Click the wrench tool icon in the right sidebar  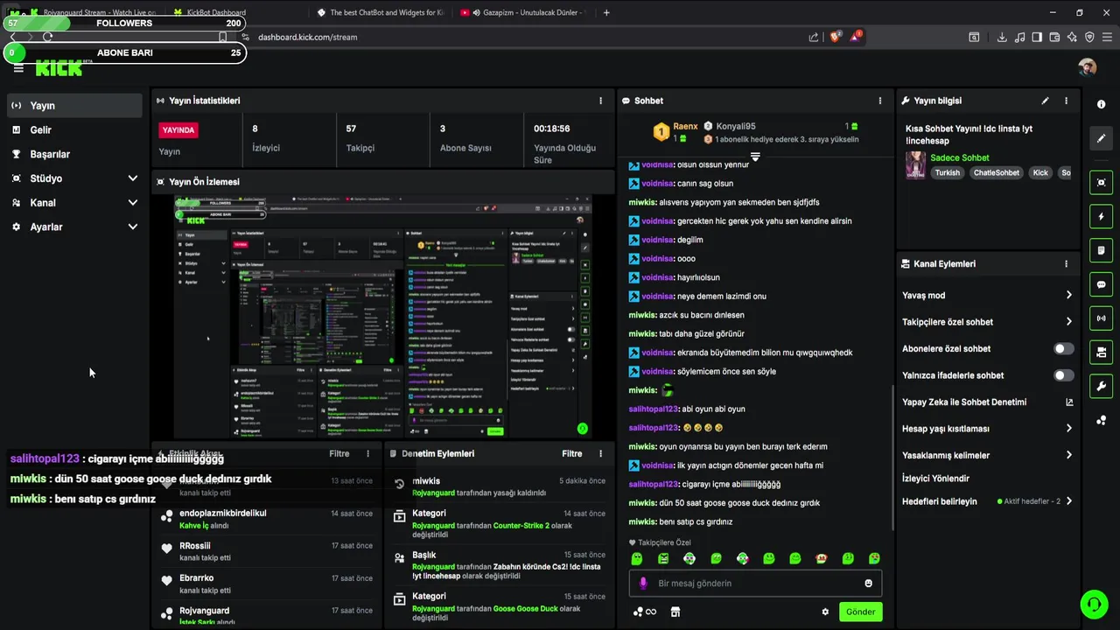[x=1101, y=386]
